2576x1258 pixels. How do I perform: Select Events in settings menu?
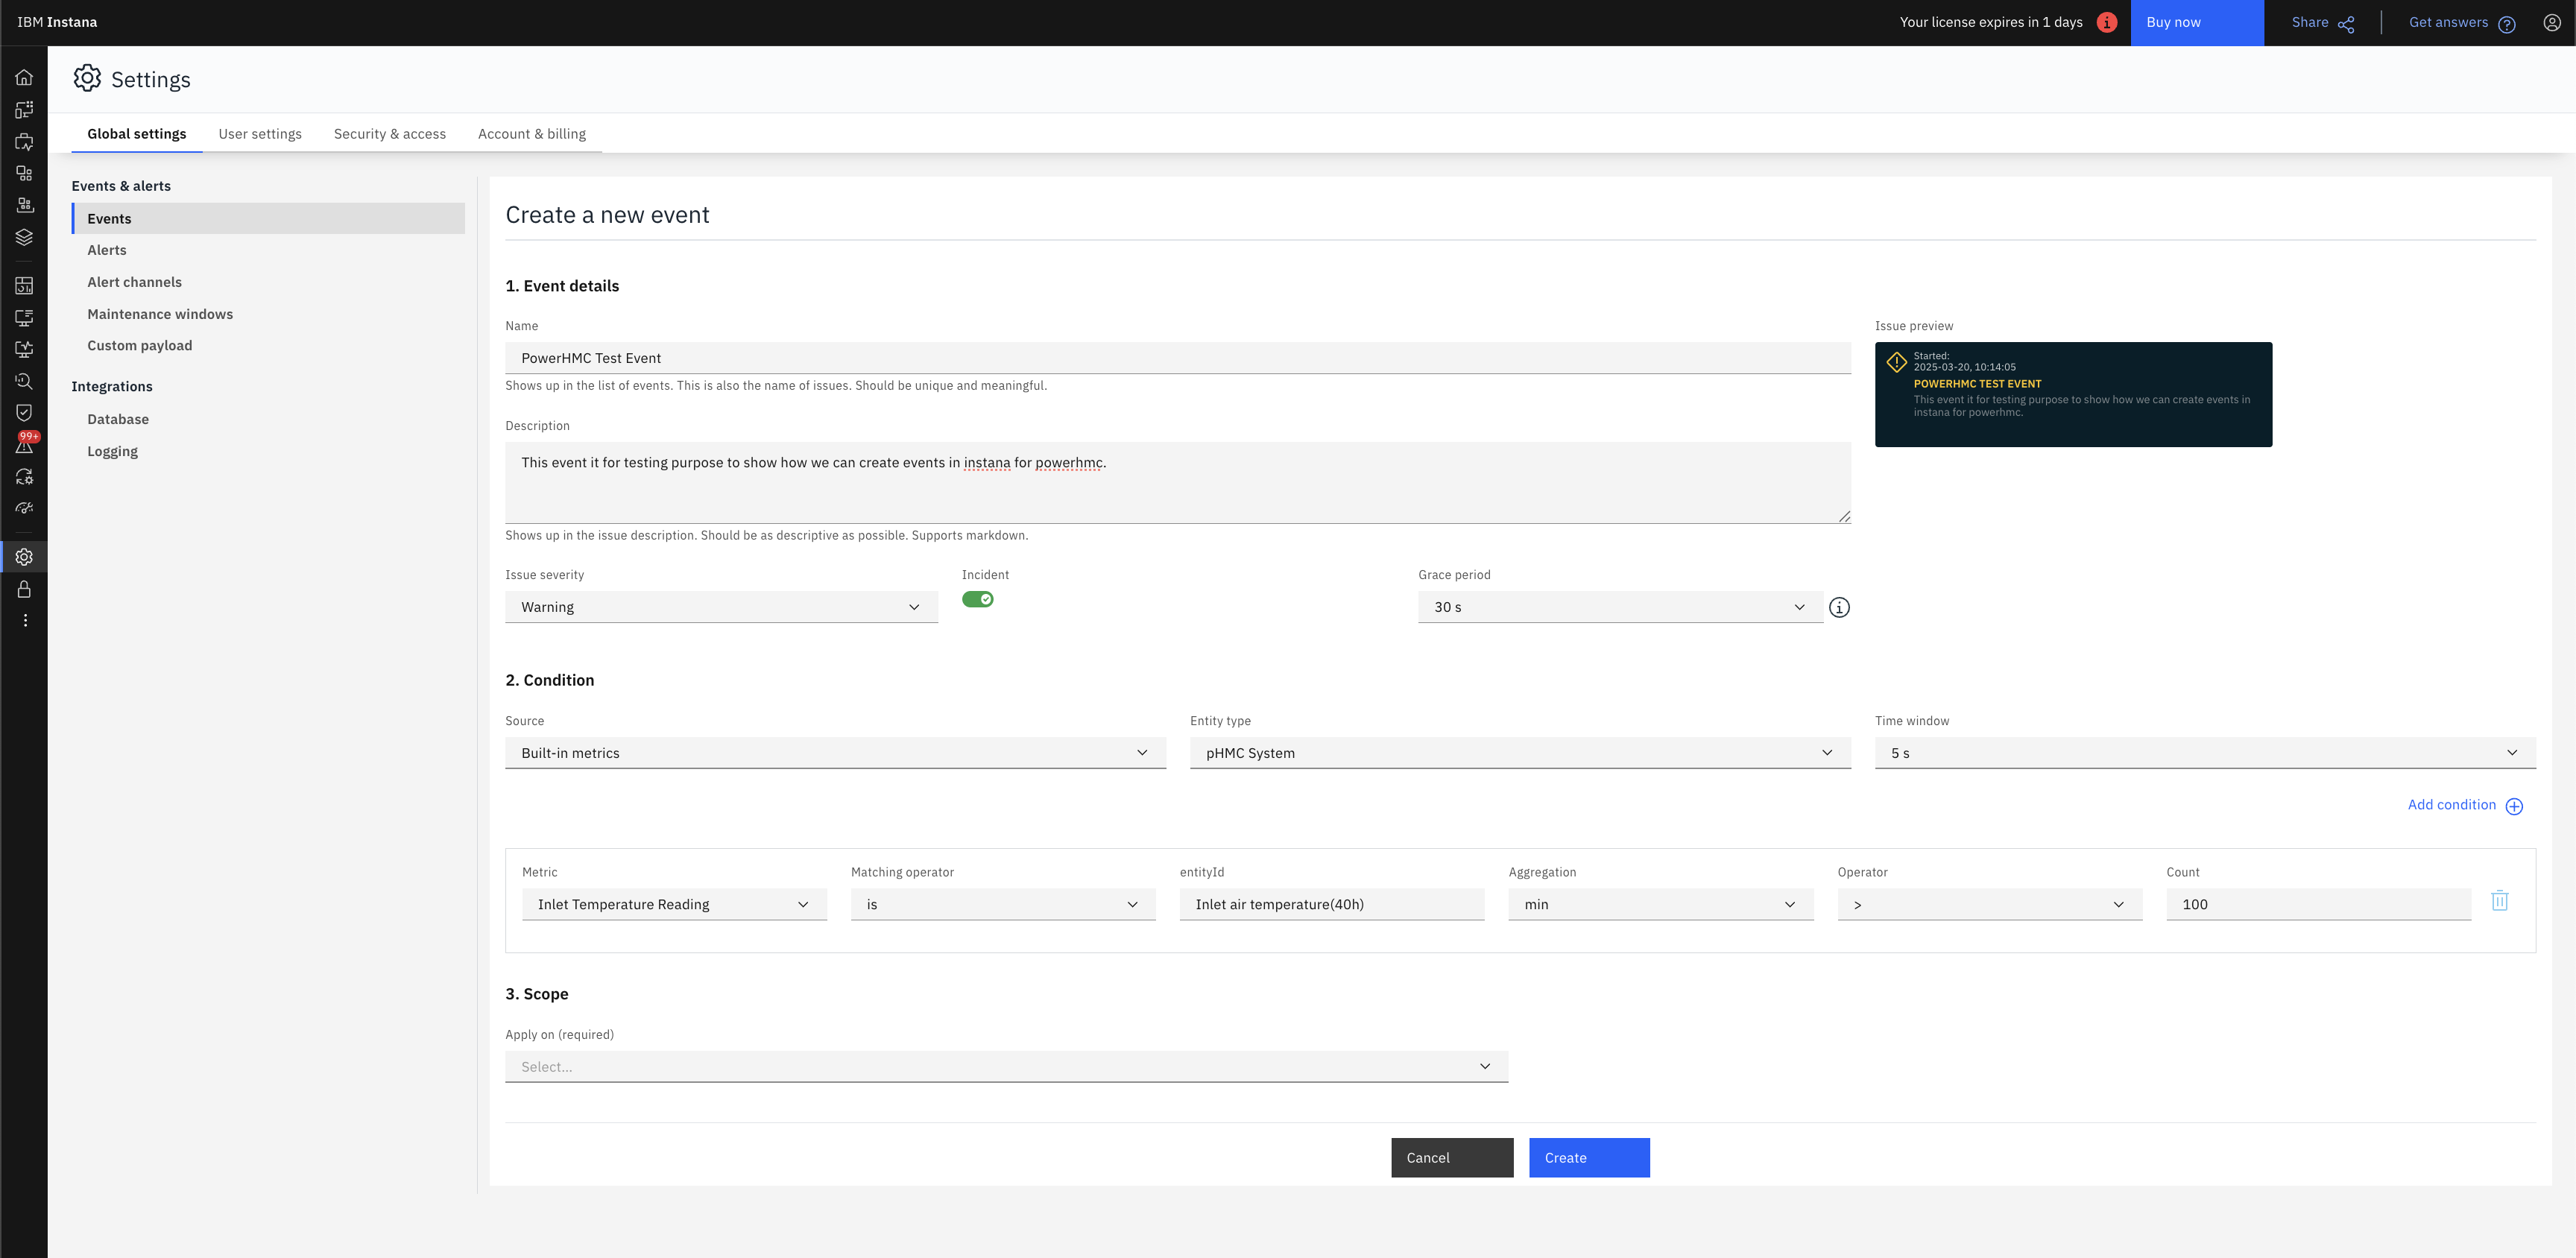(x=268, y=219)
